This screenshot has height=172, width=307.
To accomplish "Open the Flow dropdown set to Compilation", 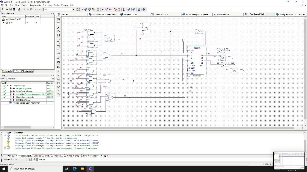I will coord(53,79).
